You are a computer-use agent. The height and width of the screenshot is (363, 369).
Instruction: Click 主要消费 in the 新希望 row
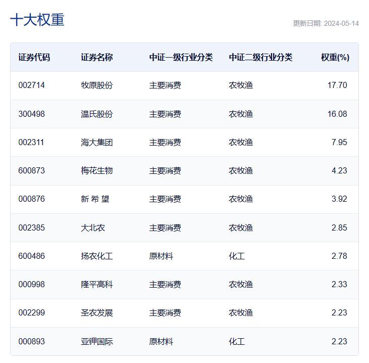165,199
